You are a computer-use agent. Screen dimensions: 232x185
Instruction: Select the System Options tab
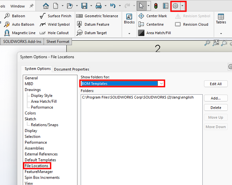pyautogui.click(x=37, y=69)
